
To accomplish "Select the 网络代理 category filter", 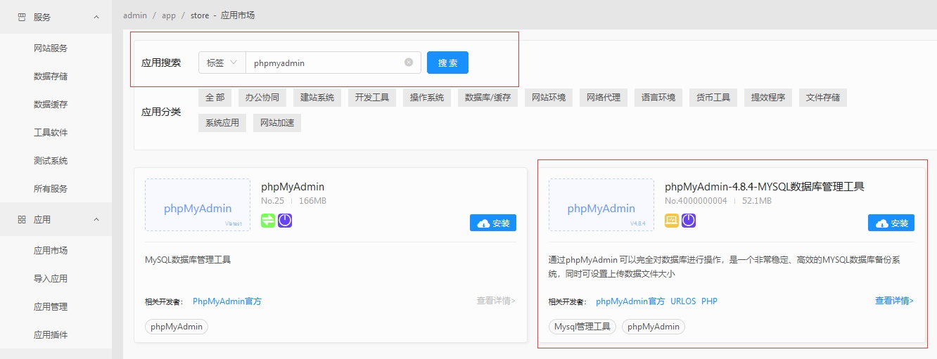I will pos(604,98).
